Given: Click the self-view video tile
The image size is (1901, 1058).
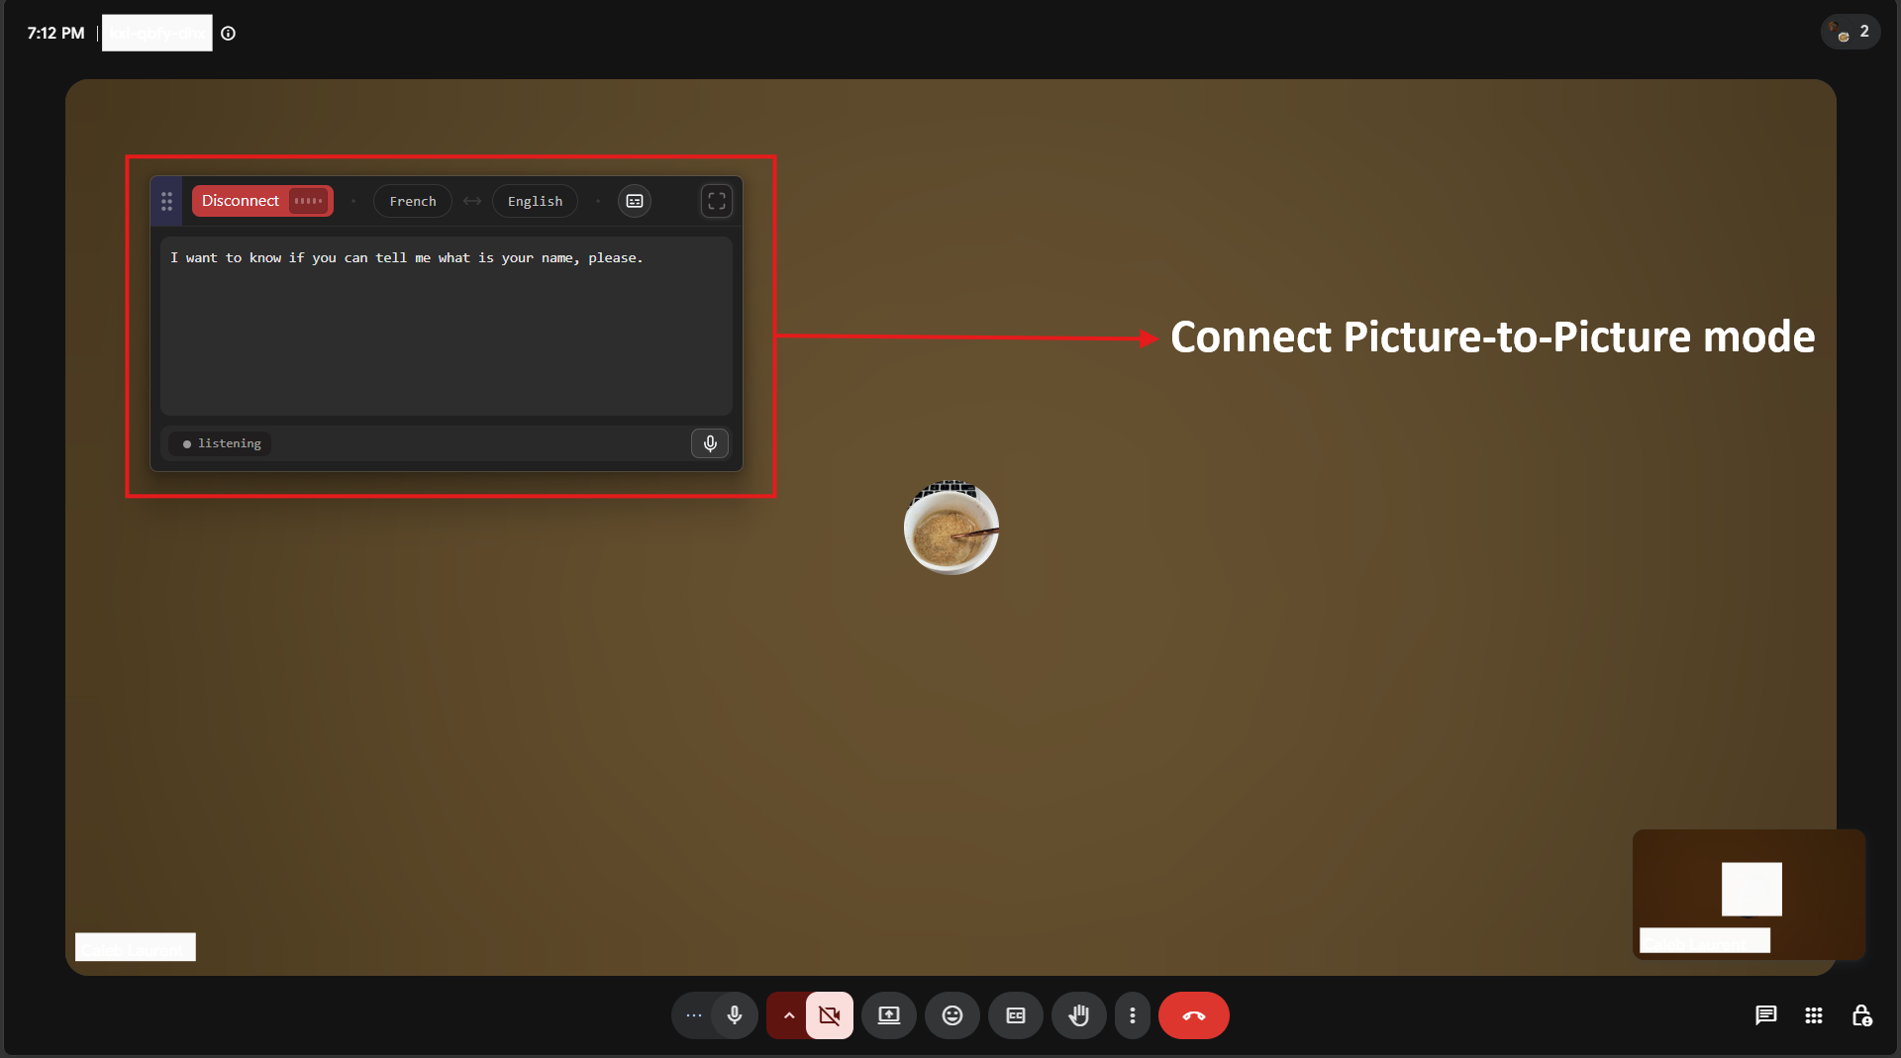Looking at the screenshot, I should (x=1749, y=894).
